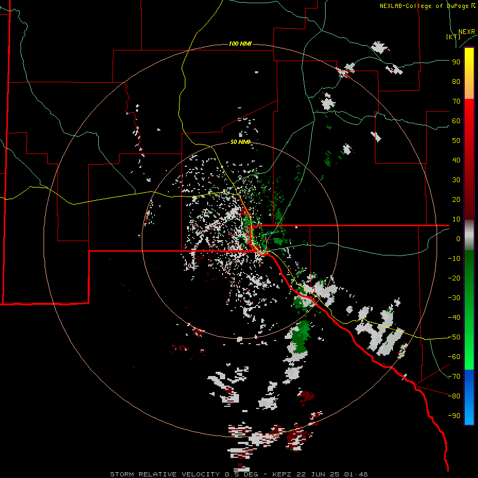The height and width of the screenshot is (478, 478).
Task: Click the NEXR label at top right
Action: (467, 32)
